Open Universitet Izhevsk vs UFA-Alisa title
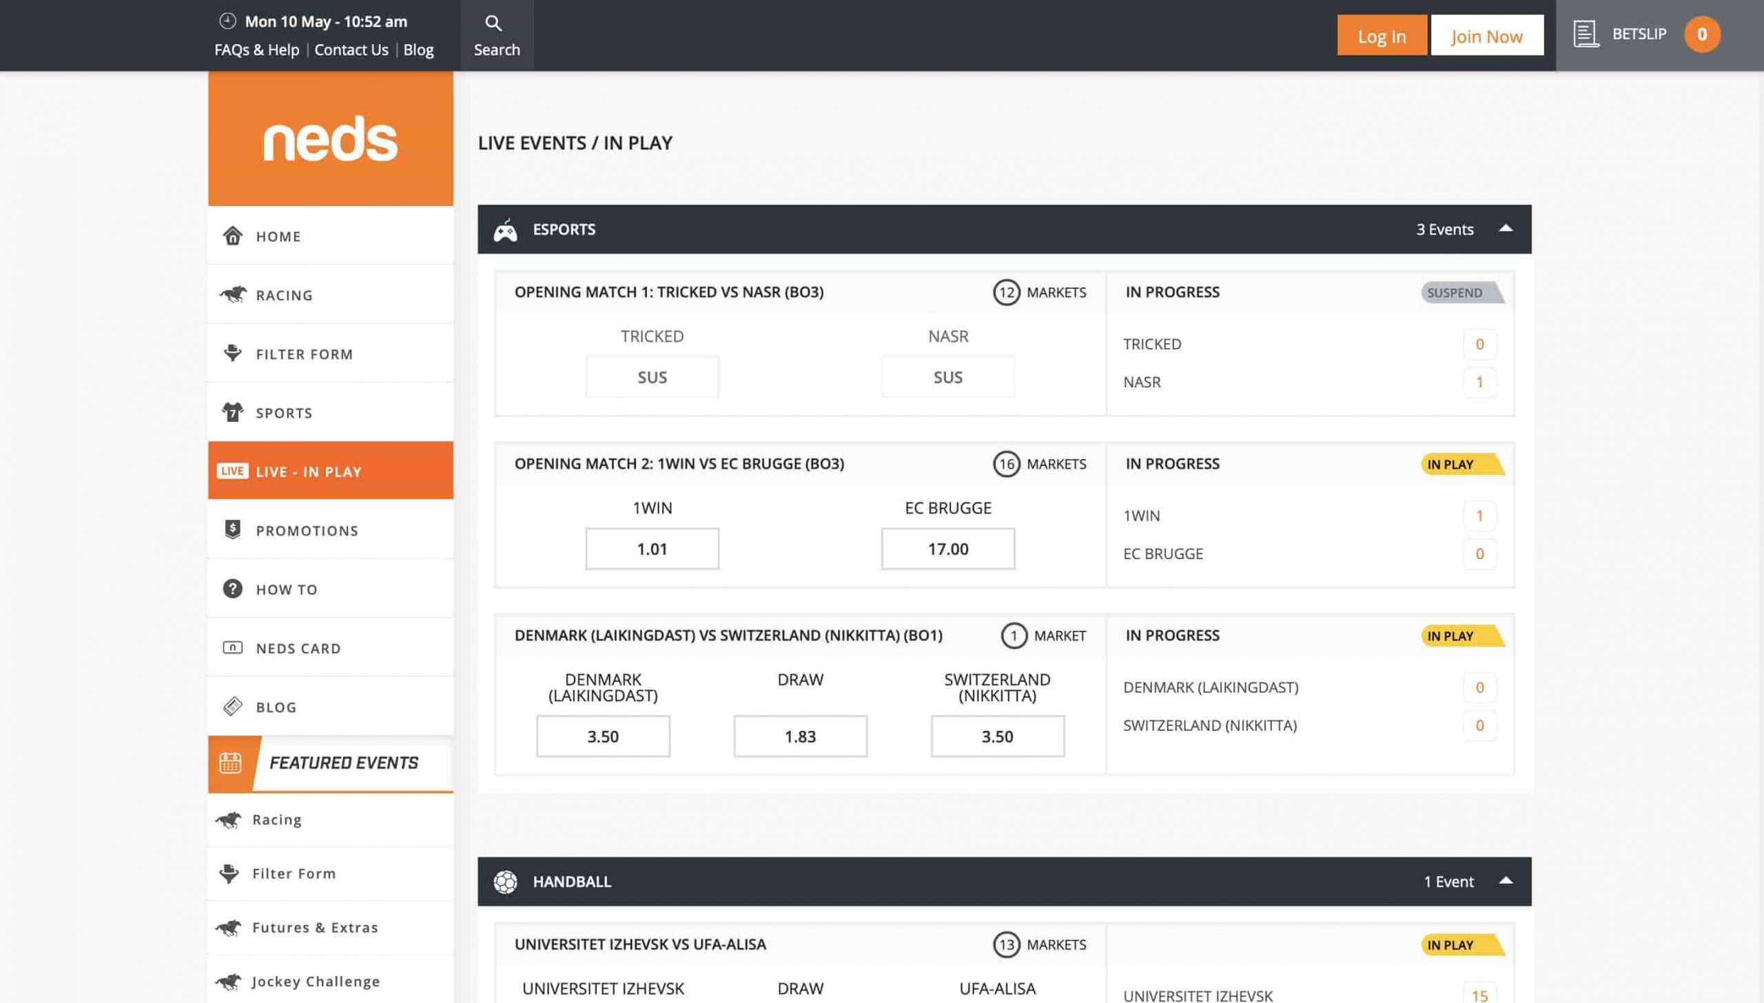1764x1003 pixels. [639, 944]
